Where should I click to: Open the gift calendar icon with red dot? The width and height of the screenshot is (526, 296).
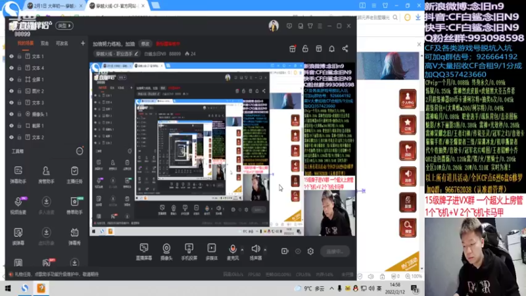click(x=293, y=49)
